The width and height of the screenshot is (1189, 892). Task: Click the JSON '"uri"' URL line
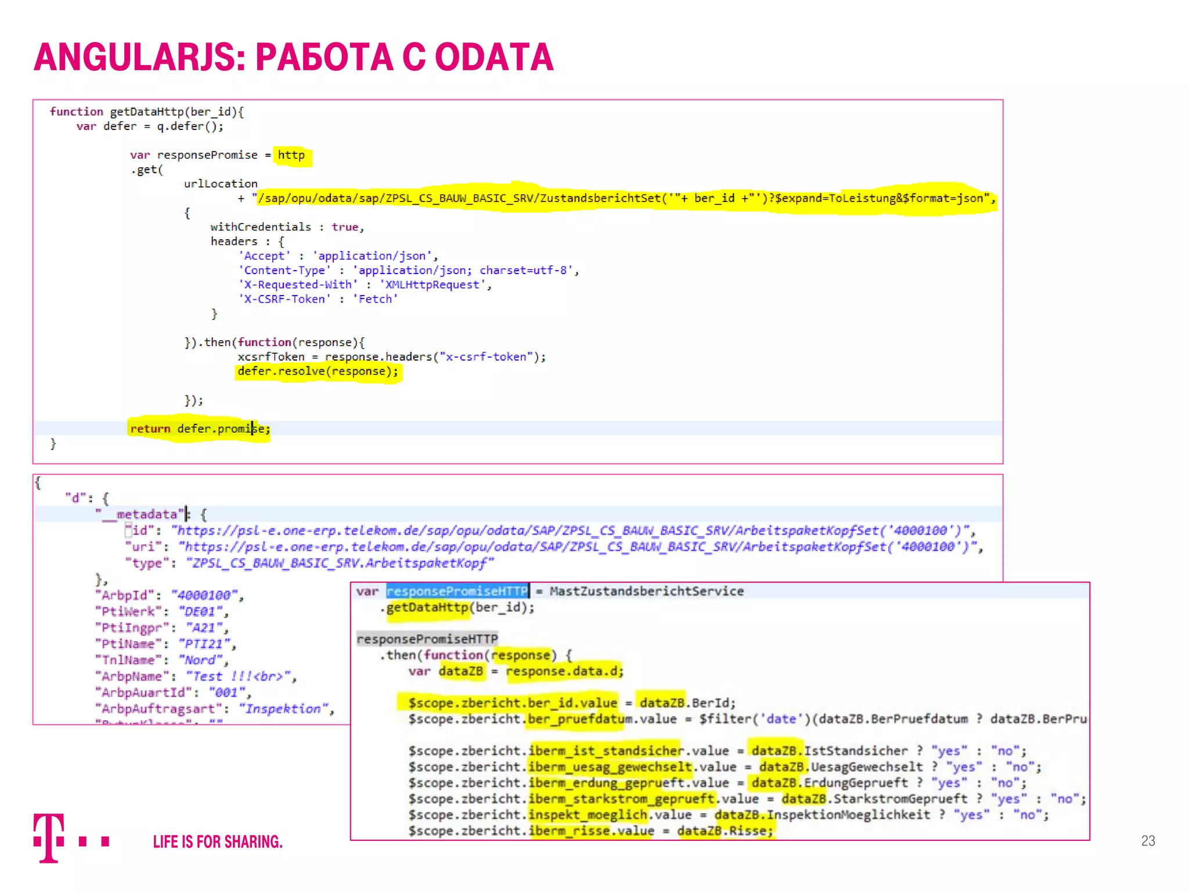(x=554, y=546)
